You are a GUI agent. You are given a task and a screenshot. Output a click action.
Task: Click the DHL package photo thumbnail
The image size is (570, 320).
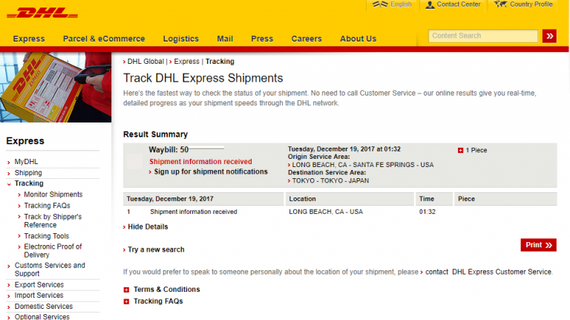(x=56, y=88)
